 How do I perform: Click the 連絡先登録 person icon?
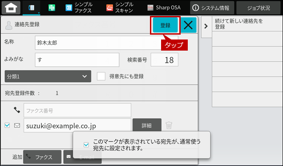(x=8, y=26)
